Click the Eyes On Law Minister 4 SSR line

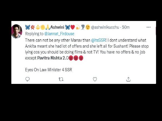pos(48,70)
